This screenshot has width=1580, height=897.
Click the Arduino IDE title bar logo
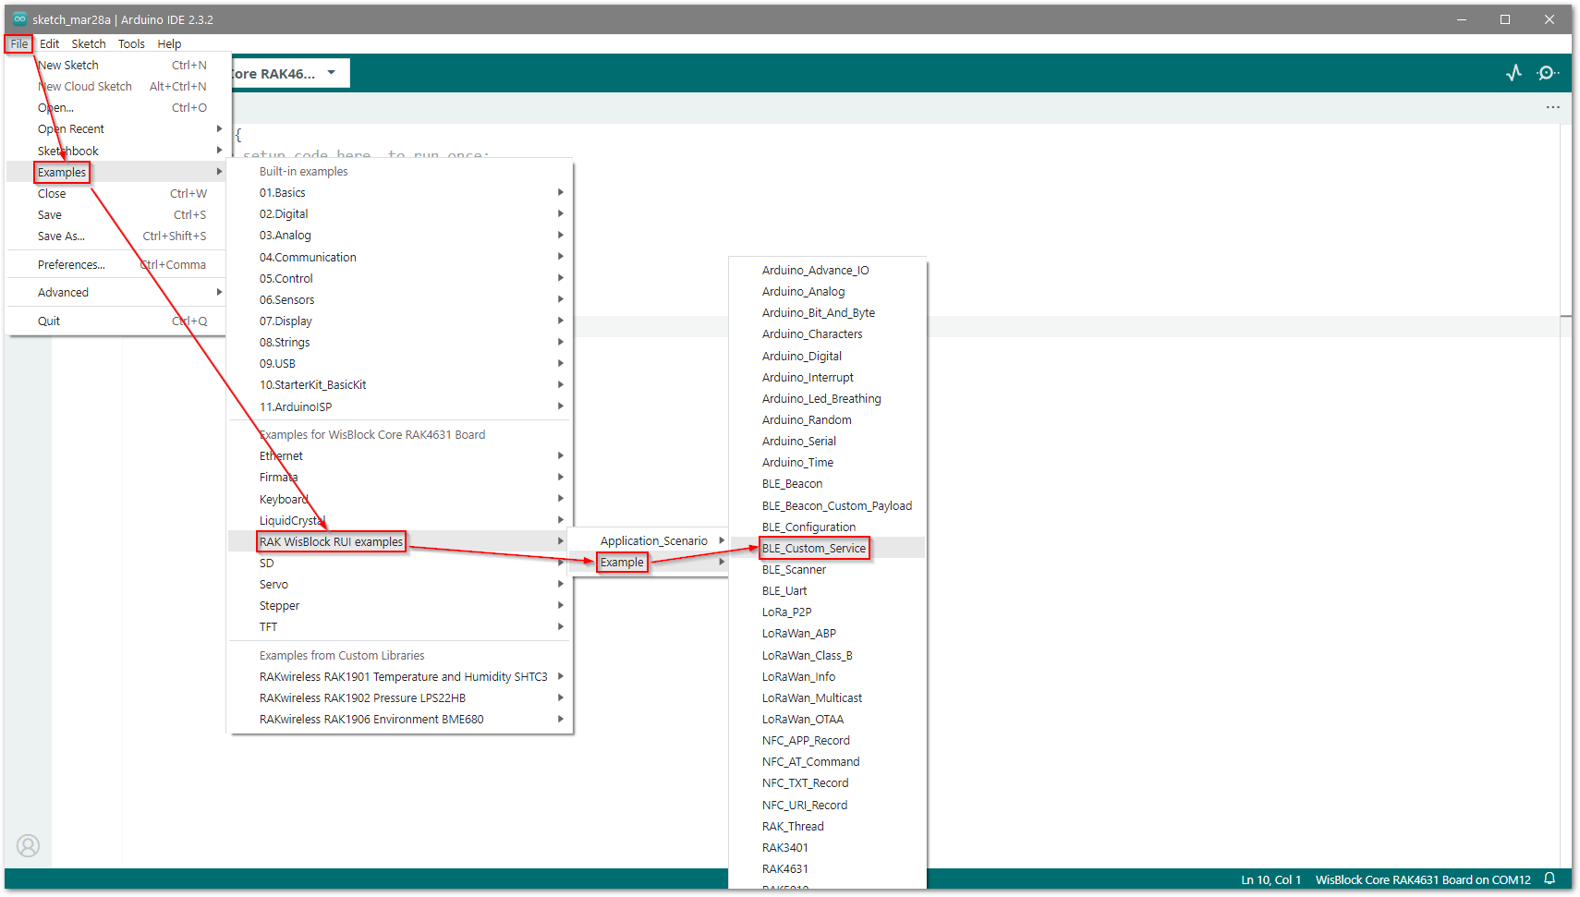pyautogui.click(x=19, y=18)
